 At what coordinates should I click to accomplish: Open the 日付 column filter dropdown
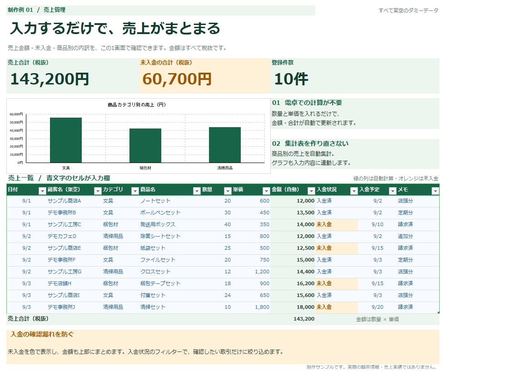[x=42, y=191]
